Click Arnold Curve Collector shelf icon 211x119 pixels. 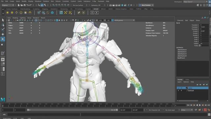(48, 13)
